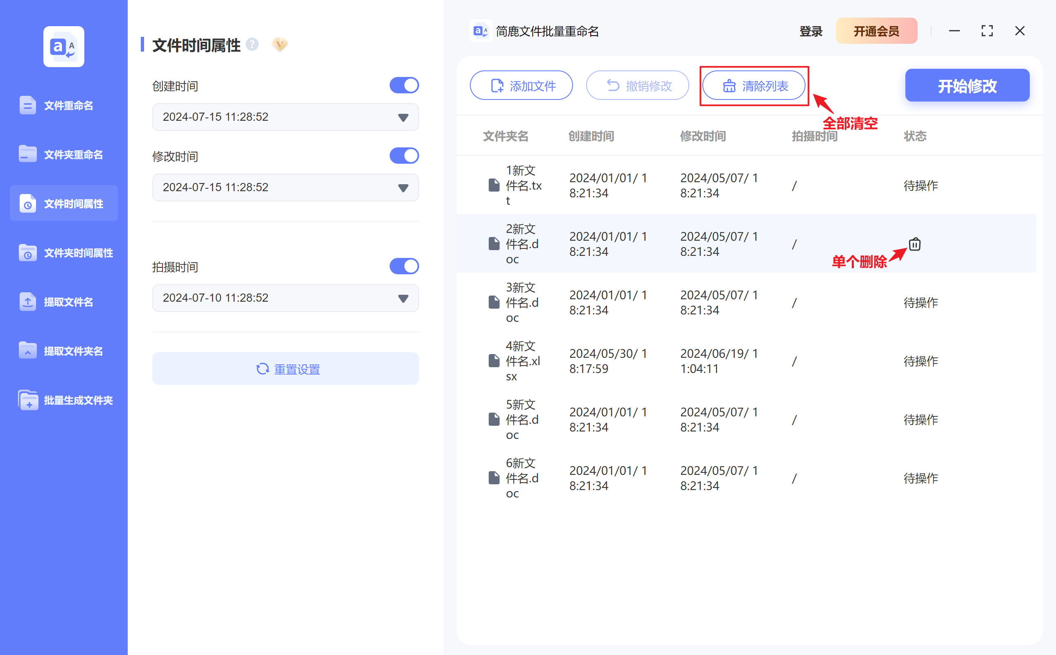The height and width of the screenshot is (655, 1056).
Task: Select 文件重命名 in the sidebar
Action: coord(68,105)
